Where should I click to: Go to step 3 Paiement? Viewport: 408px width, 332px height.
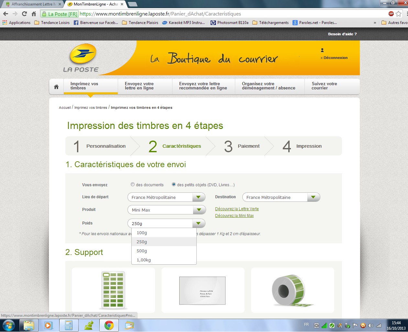coord(243,146)
